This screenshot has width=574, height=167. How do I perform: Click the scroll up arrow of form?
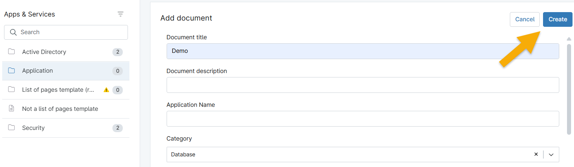tap(569, 39)
